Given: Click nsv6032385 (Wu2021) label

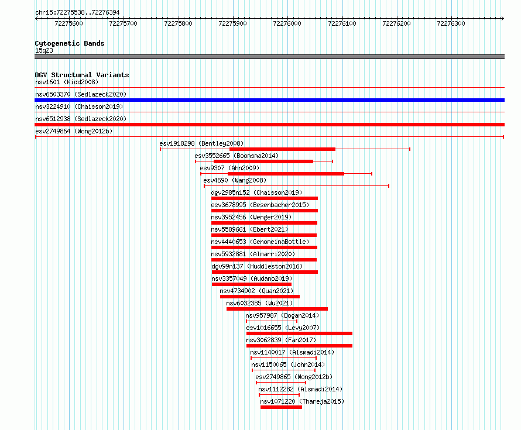Looking at the screenshot, I should [x=259, y=303].
